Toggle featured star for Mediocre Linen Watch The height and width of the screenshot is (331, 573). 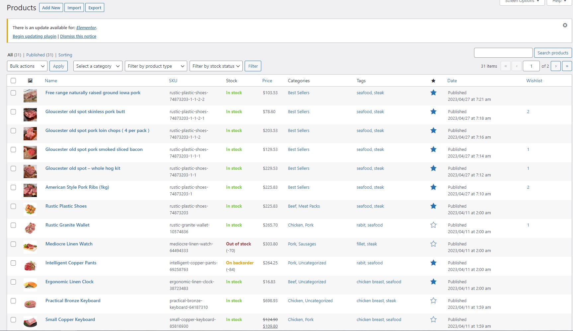coord(433,244)
